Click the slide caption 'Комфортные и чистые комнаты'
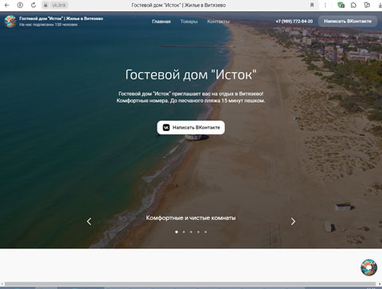The image size is (382, 289). pos(191,218)
